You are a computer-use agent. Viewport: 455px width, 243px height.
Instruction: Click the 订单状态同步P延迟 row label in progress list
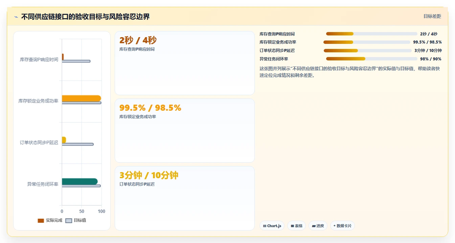[x=277, y=51]
